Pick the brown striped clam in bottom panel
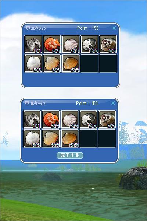Screen dimensions: 147x221 pyautogui.click(x=107, y=119)
